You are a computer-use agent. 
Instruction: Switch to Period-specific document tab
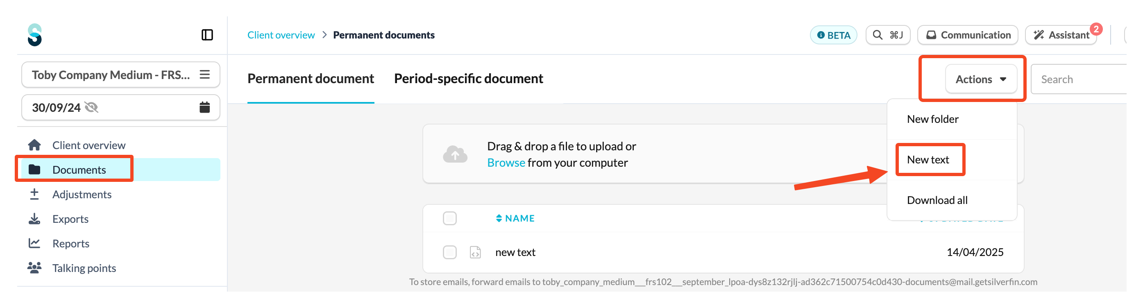coord(468,79)
